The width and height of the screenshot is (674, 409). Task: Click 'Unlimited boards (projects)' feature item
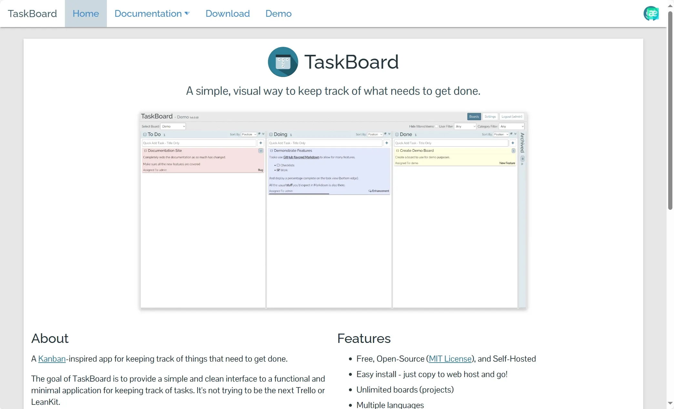pyautogui.click(x=405, y=390)
